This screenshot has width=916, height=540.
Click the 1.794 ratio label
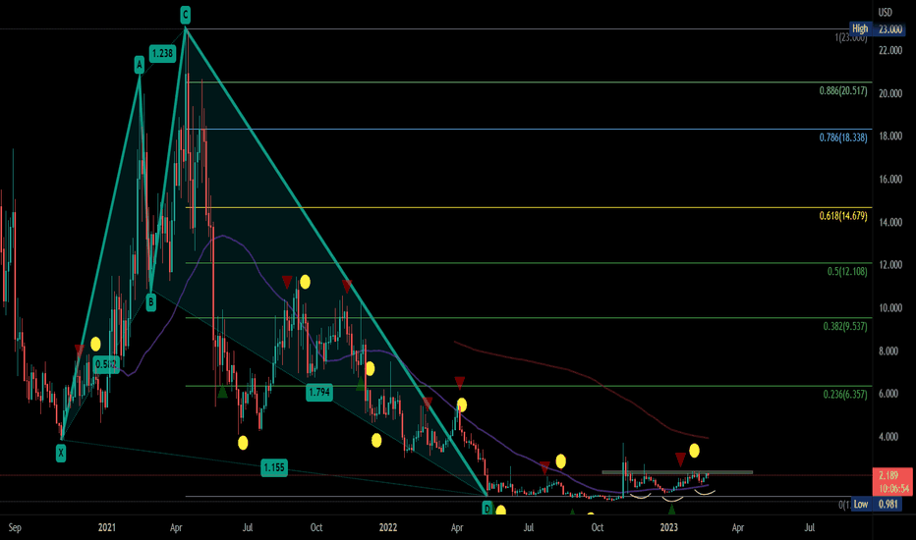(319, 393)
